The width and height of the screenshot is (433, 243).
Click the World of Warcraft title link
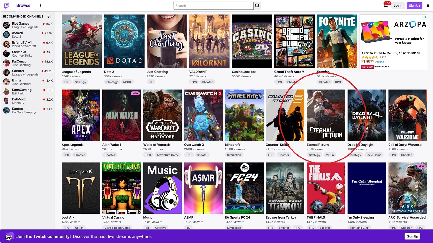[x=157, y=145]
